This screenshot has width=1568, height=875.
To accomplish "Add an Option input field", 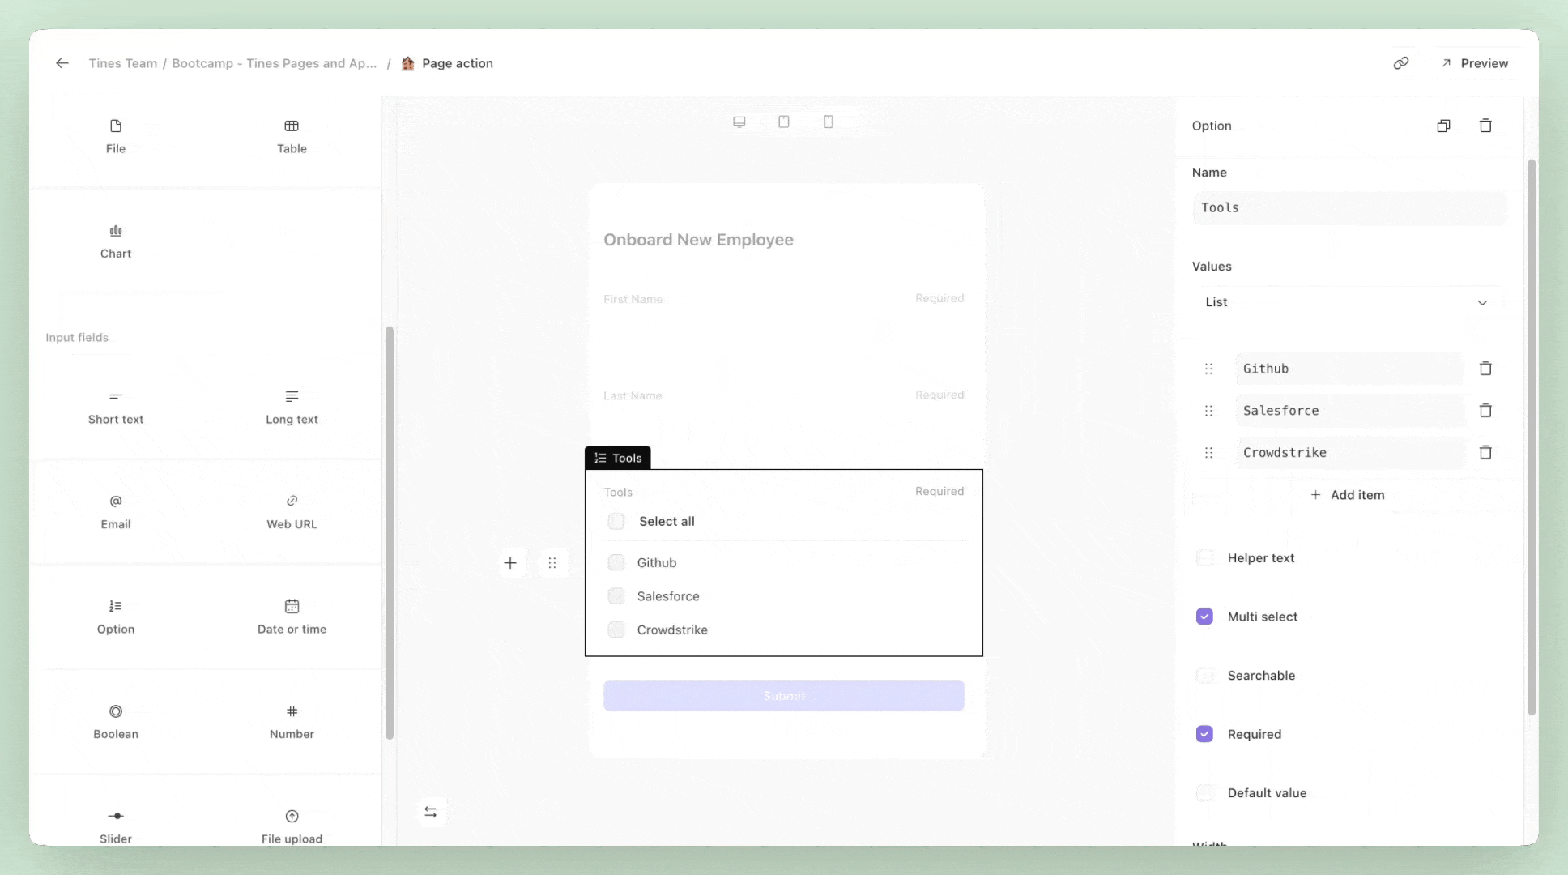I will click(x=116, y=617).
